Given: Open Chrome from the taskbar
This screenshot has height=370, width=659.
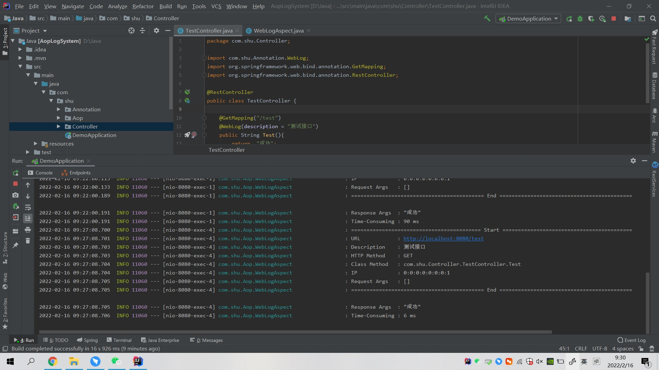Looking at the screenshot, I should coord(53,361).
